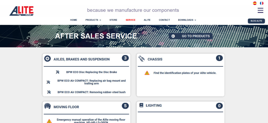Click the moving floor trailer icon
The image size is (268, 123).
pos(47,106)
